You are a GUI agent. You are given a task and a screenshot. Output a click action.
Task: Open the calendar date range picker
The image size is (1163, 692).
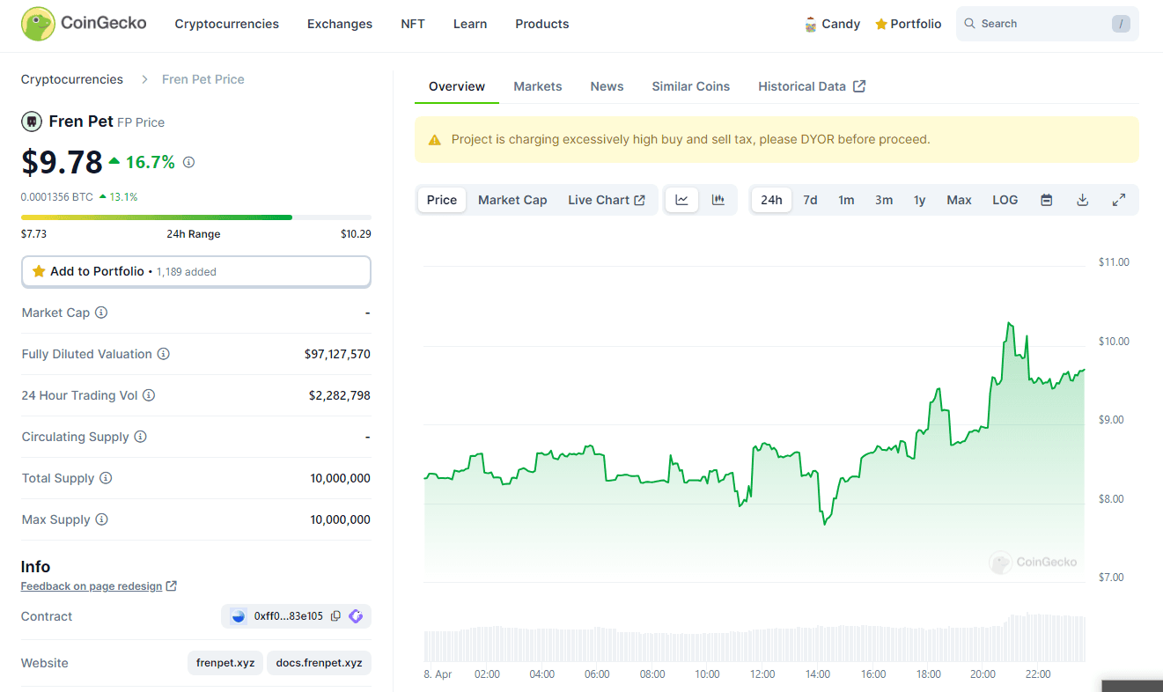tap(1047, 200)
